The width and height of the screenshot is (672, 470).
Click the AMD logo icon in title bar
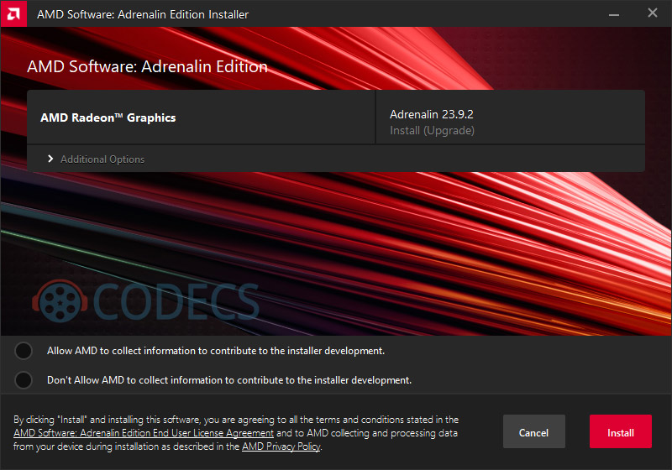(13, 13)
